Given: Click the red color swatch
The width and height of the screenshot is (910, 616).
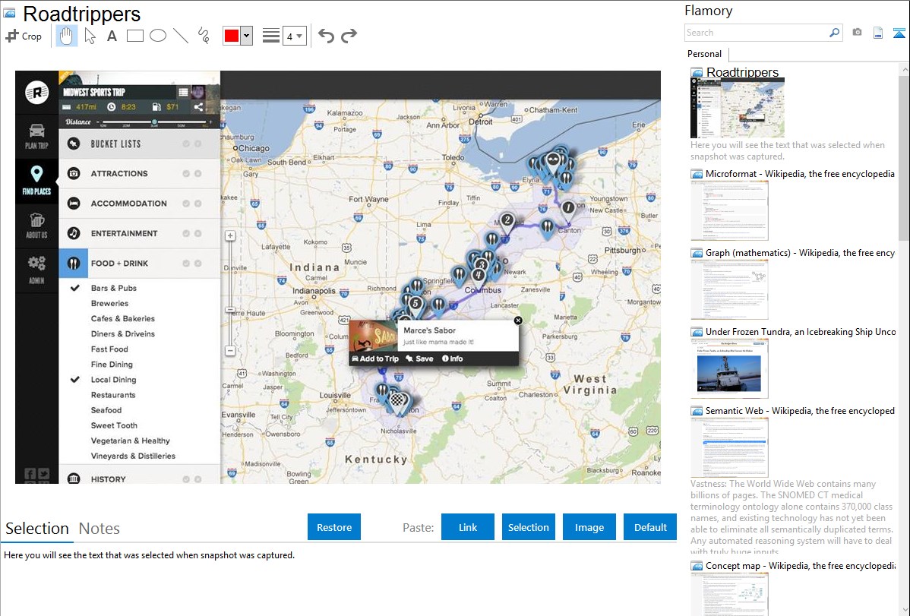Looking at the screenshot, I should 231,36.
